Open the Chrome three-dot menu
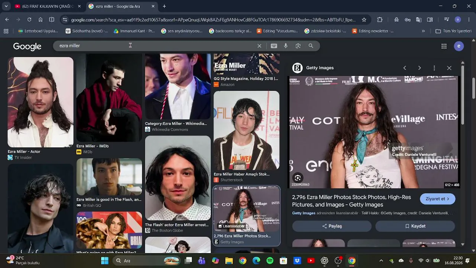This screenshot has width=476, height=268. click(468, 20)
